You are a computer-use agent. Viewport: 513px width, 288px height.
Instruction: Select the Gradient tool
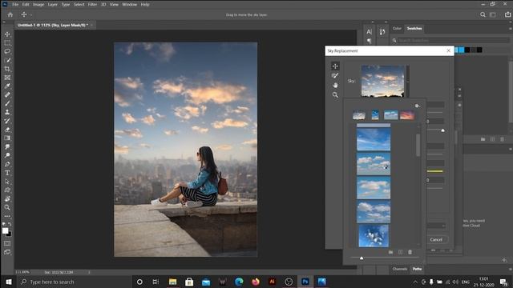(x=7, y=138)
